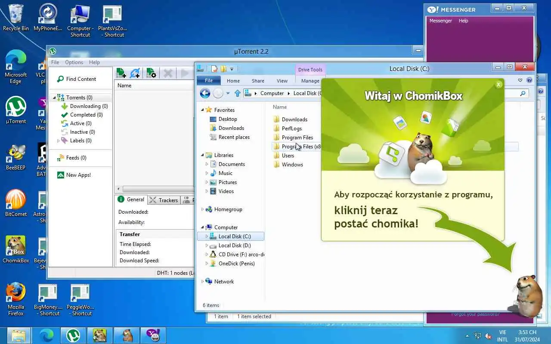This screenshot has height=344, width=551.
Task: Select the Users folder
Action: point(288,156)
